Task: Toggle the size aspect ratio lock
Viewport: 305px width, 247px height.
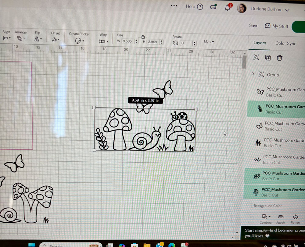Action: (x=143, y=37)
